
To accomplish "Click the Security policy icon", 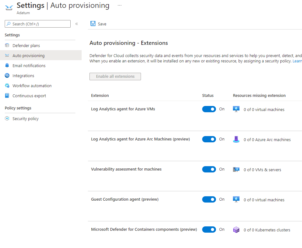I will pos(7,119).
